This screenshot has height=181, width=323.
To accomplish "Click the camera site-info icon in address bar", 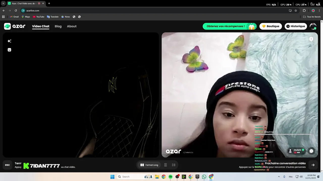I will [23, 11].
